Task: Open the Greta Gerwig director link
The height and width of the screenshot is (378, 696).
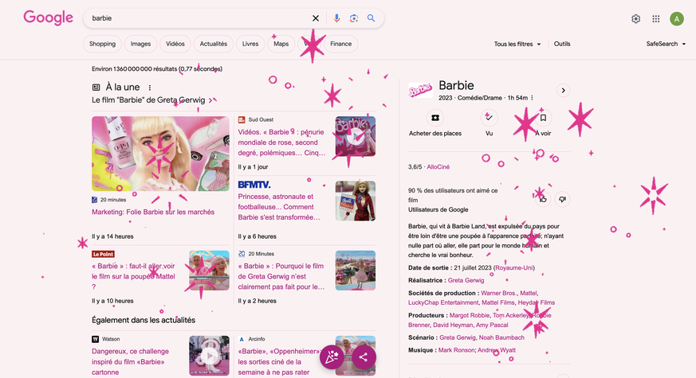Action: [466, 280]
